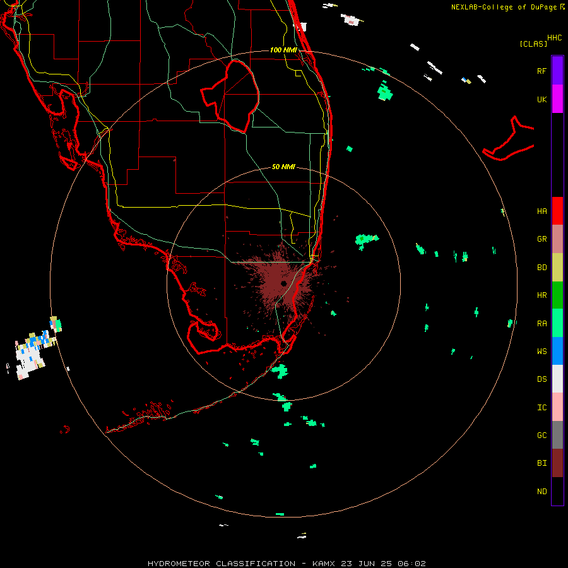Click the [CLAS] units label
The image size is (568, 568).
point(533,44)
